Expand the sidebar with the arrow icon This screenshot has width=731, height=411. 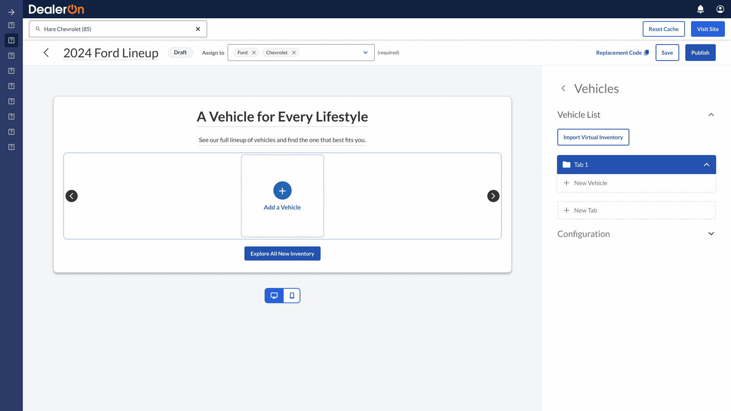coord(11,12)
